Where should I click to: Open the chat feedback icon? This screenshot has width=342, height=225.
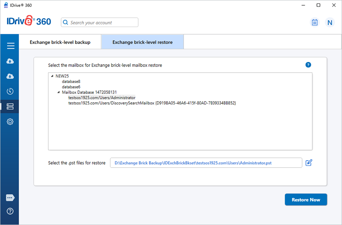(x=10, y=198)
